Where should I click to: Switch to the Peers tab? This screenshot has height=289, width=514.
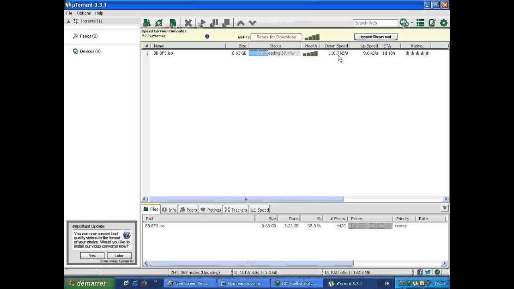(x=188, y=210)
